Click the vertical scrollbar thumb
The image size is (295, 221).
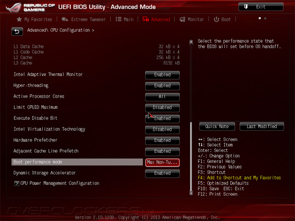pyautogui.click(x=191, y=156)
